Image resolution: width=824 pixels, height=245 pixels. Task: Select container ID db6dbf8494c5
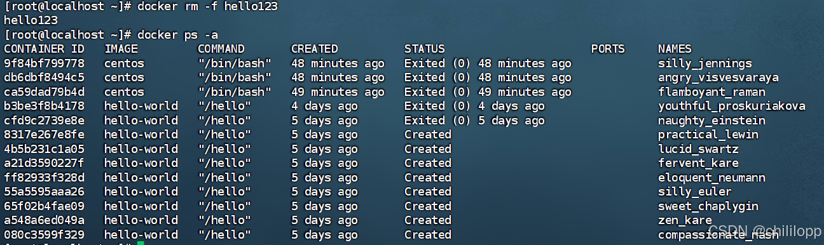[44, 77]
